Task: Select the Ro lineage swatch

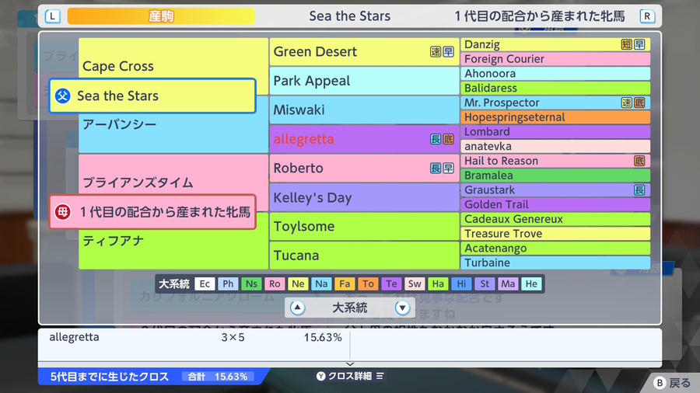Action: pyautogui.click(x=275, y=283)
